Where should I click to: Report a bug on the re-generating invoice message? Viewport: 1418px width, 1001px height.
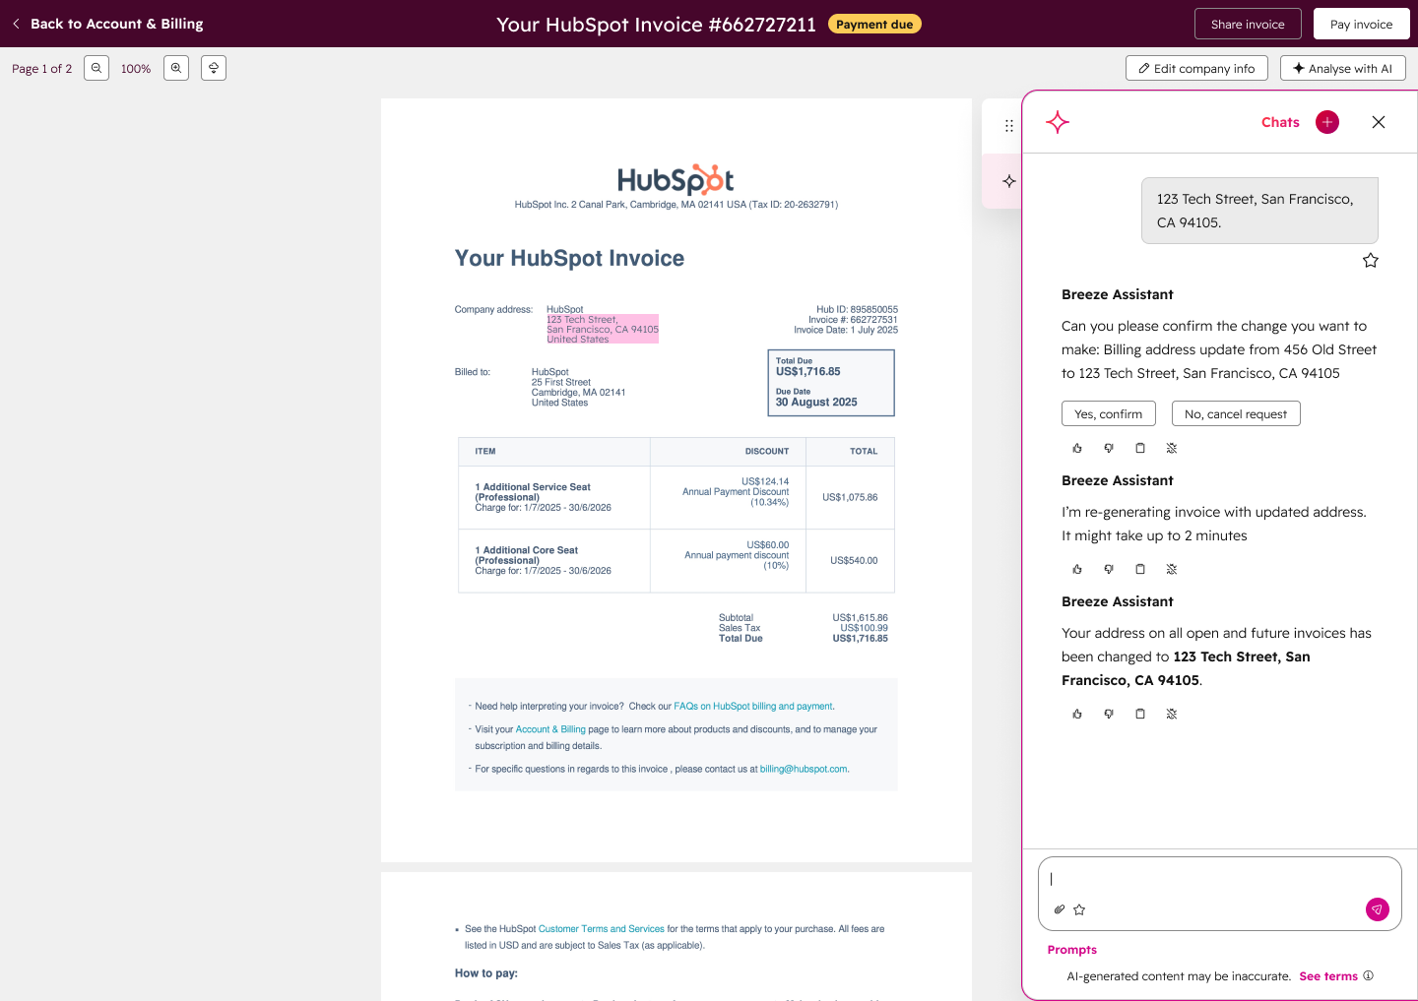click(1172, 569)
